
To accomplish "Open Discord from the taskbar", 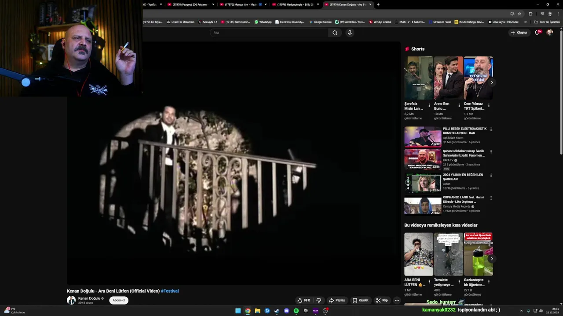I will point(286,311).
